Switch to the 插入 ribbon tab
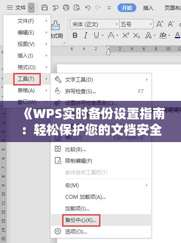The image size is (181, 243). tap(148, 8)
